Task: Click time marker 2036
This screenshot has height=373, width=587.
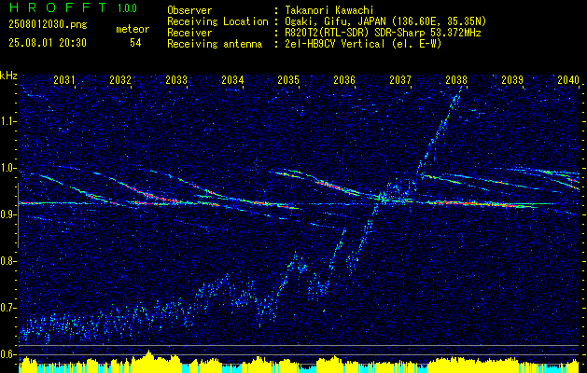Action: pyautogui.click(x=344, y=80)
